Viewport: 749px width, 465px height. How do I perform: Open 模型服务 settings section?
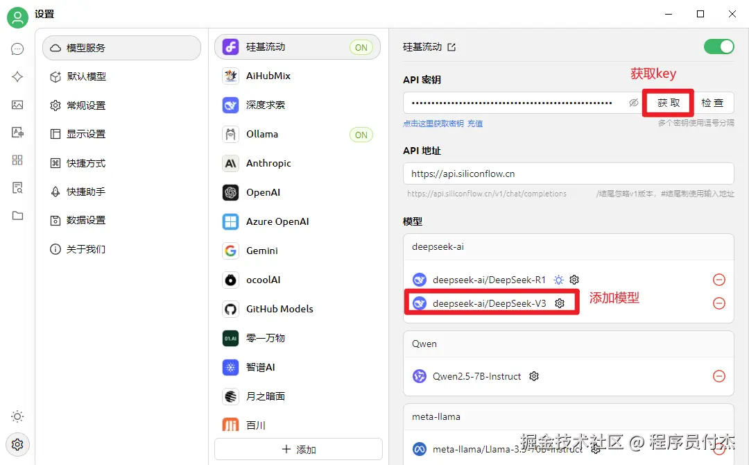pyautogui.click(x=122, y=48)
